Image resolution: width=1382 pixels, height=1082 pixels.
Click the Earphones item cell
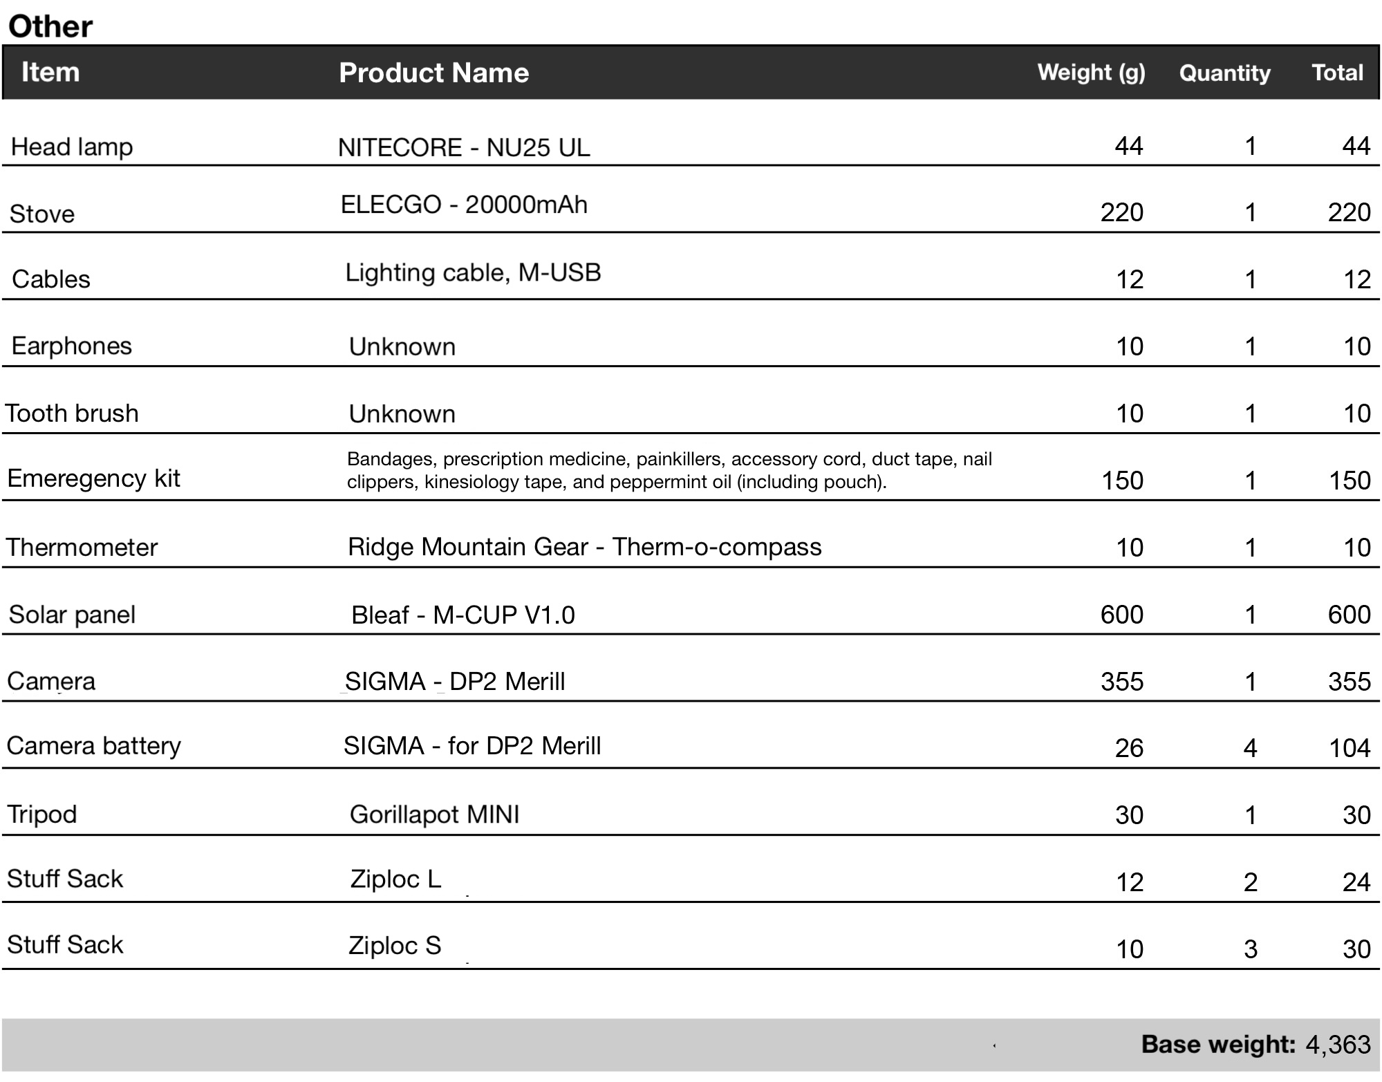[72, 346]
